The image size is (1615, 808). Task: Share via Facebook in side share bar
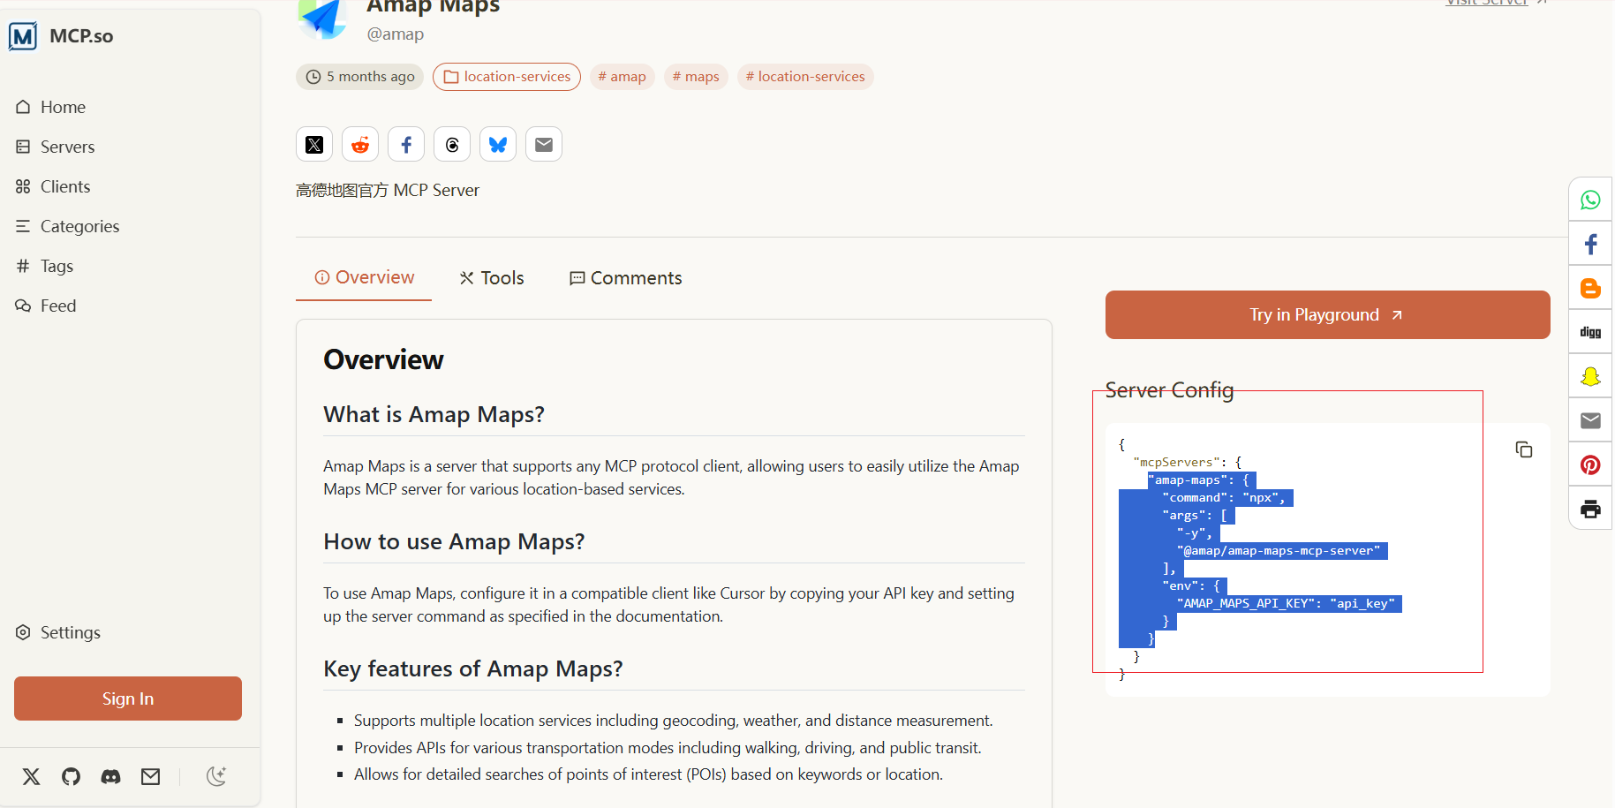(x=1590, y=244)
